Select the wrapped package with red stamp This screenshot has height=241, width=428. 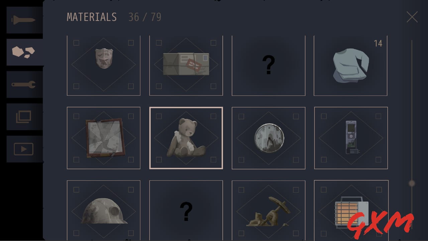pos(186,65)
